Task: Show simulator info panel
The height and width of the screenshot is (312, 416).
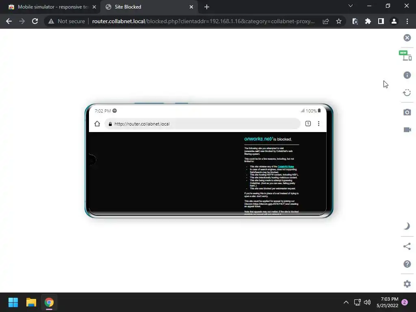Action: tap(407, 75)
